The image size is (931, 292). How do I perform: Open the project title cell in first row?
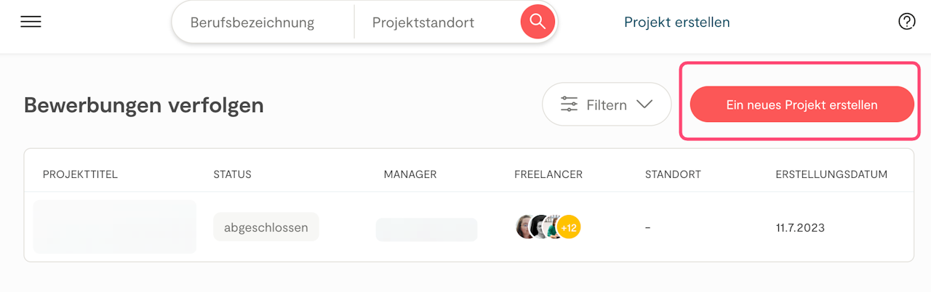pyautogui.click(x=115, y=227)
